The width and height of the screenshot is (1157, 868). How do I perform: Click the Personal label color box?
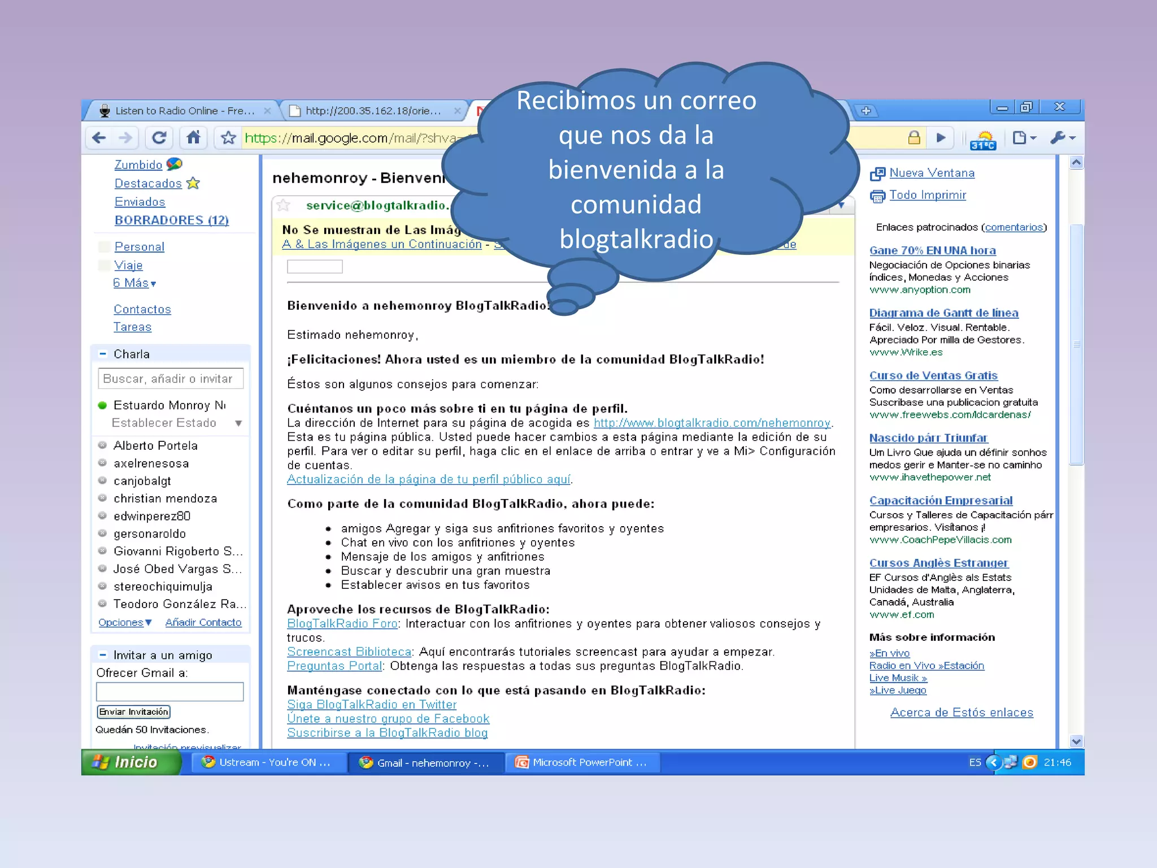coord(104,247)
